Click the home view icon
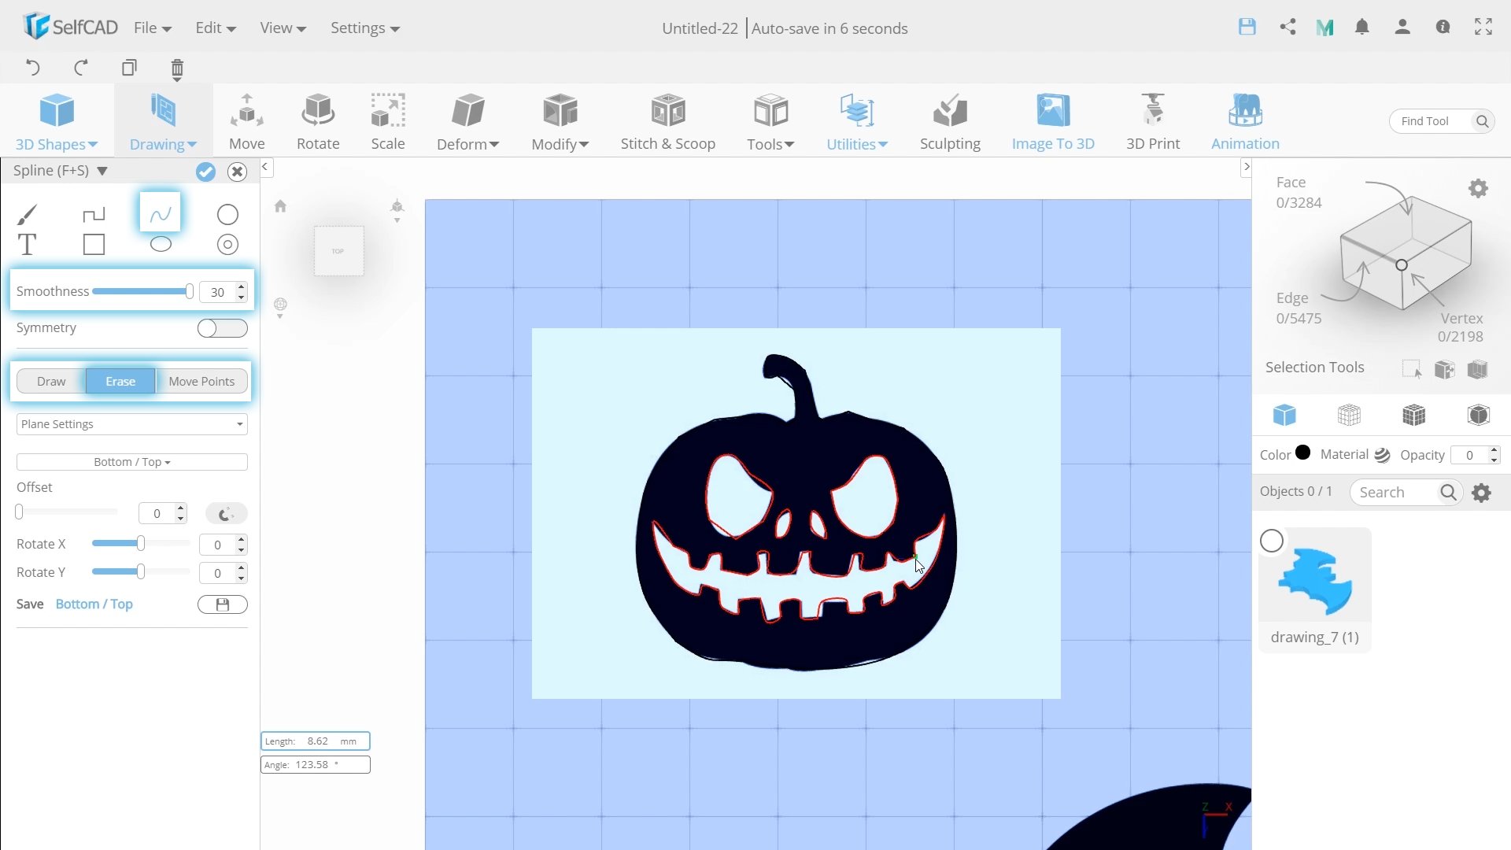This screenshot has width=1511, height=850. click(x=280, y=206)
